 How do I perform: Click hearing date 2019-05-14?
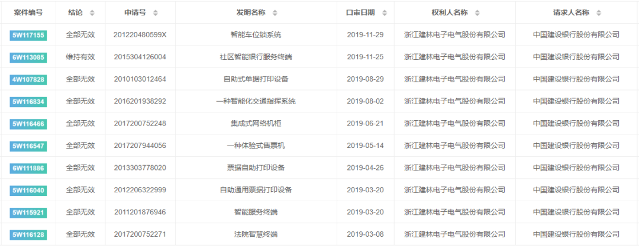pos(365,146)
